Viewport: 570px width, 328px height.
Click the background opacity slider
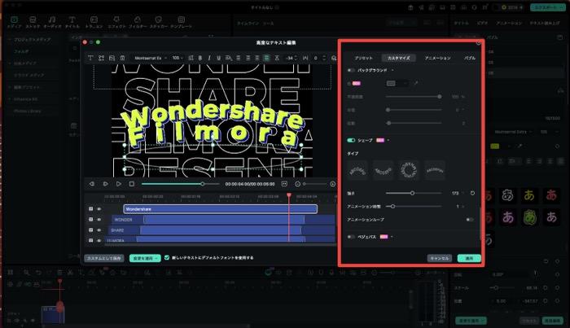[414, 97]
